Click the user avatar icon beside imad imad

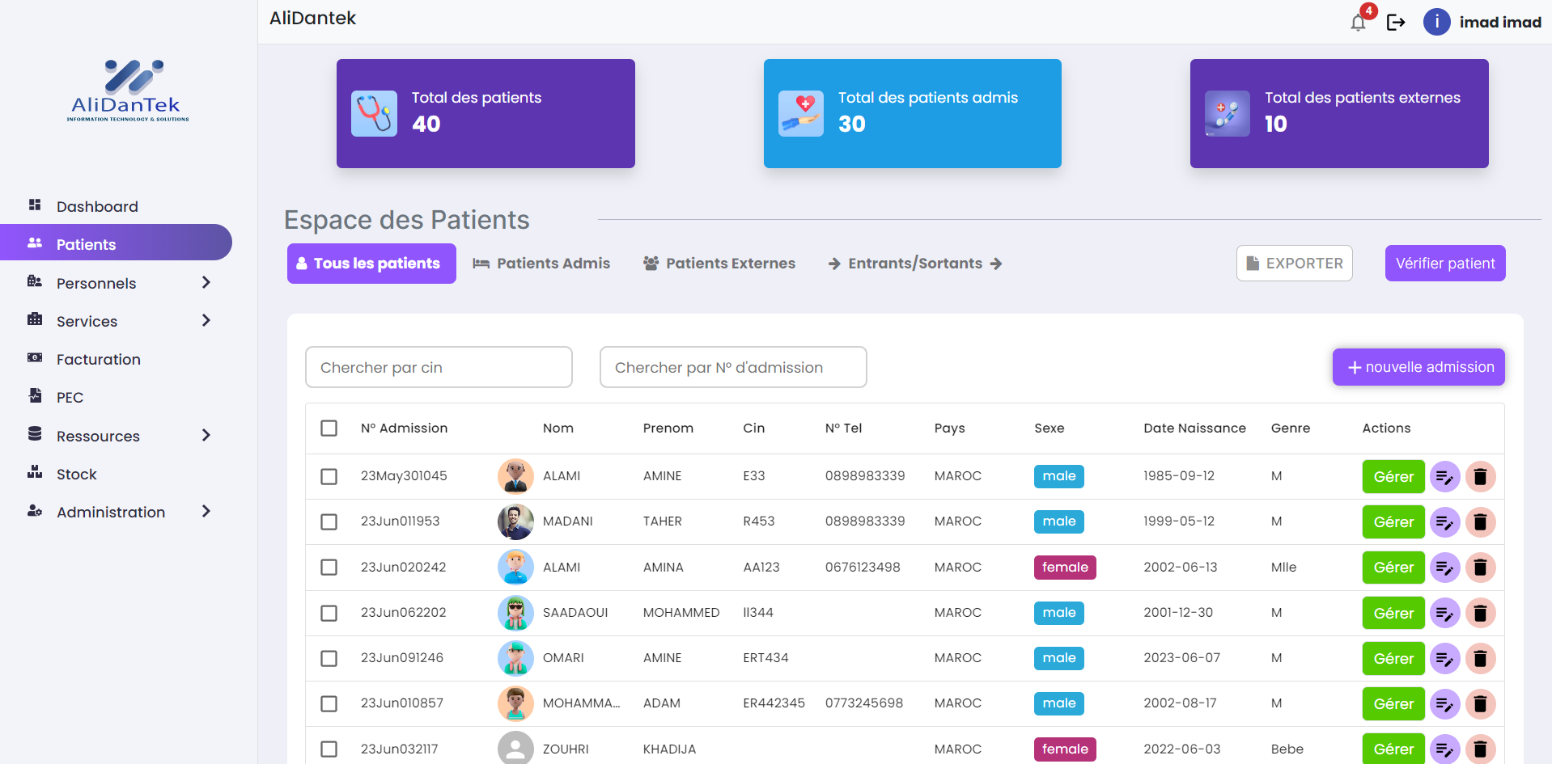[x=1436, y=23]
